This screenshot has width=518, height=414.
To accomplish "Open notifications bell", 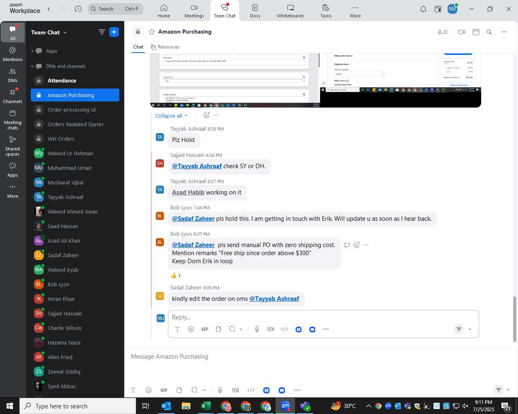I will click(423, 9).
